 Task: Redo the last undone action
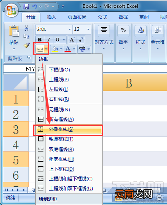tap(47, 7)
